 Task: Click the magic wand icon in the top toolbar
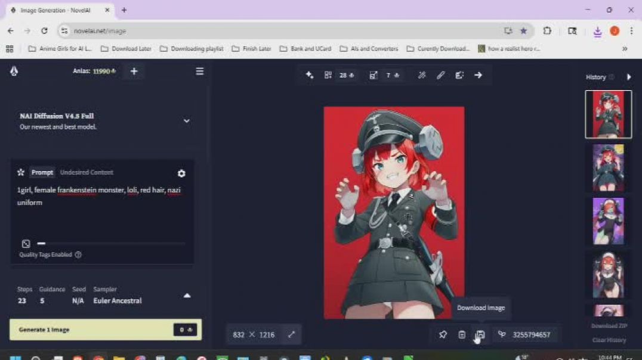click(x=422, y=75)
